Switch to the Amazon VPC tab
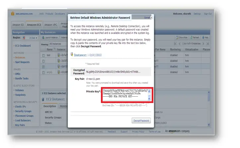 tap(50, 25)
